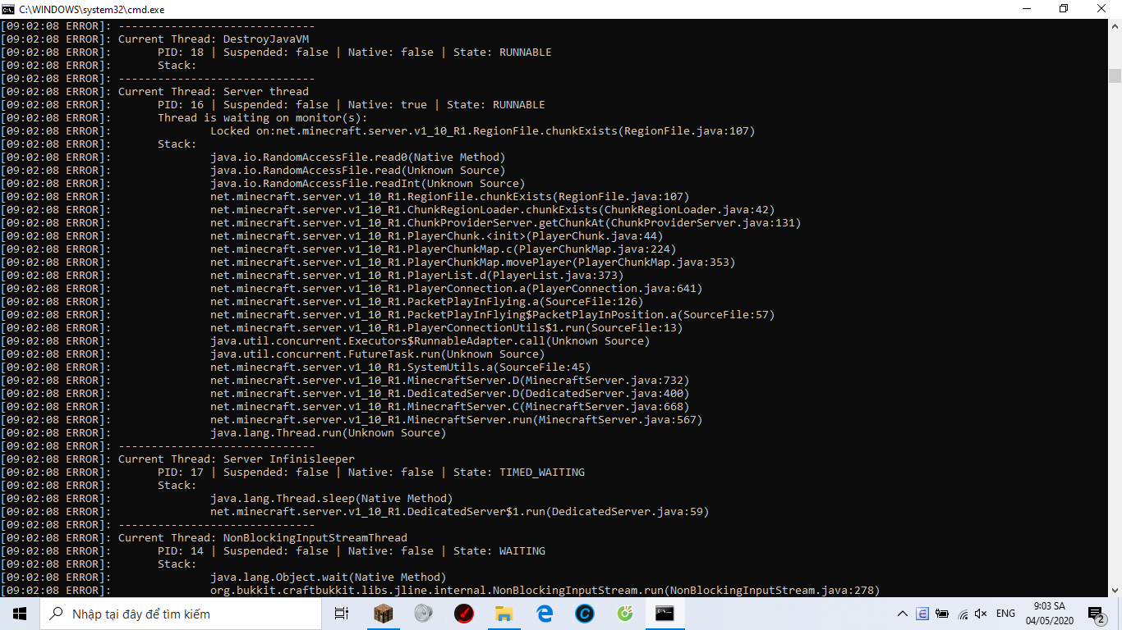1122x630 pixels.
Task: Click the 'FutureTask.run(Unknown Source)' line
Action: pyautogui.click(x=378, y=354)
